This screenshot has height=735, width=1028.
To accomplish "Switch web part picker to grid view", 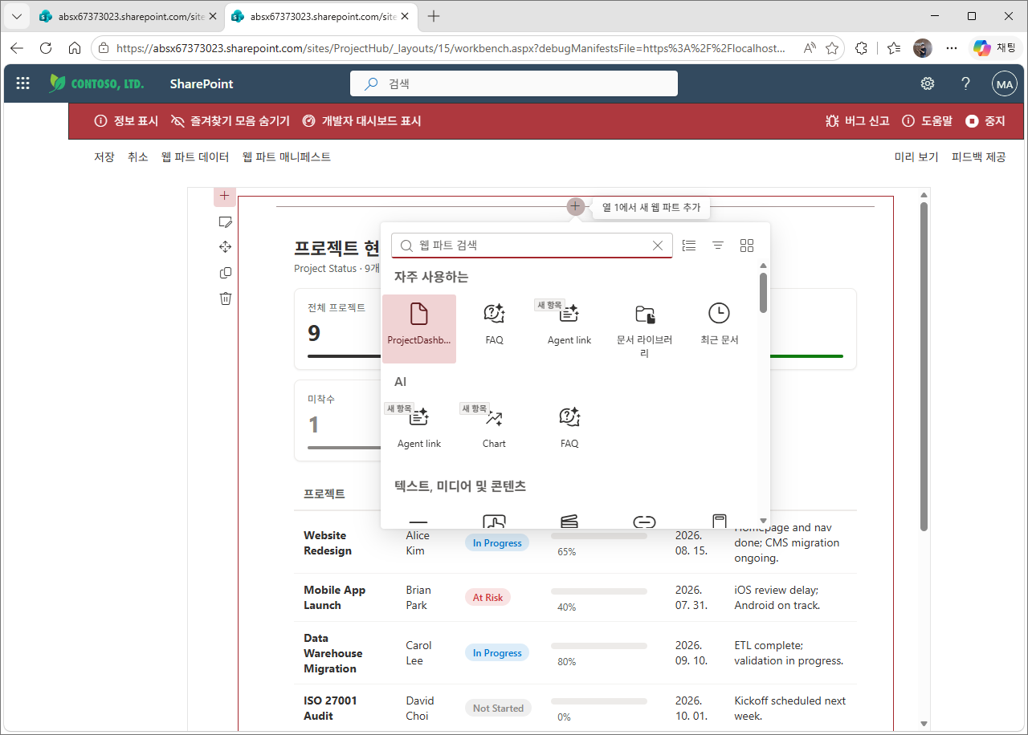I will pos(747,246).
